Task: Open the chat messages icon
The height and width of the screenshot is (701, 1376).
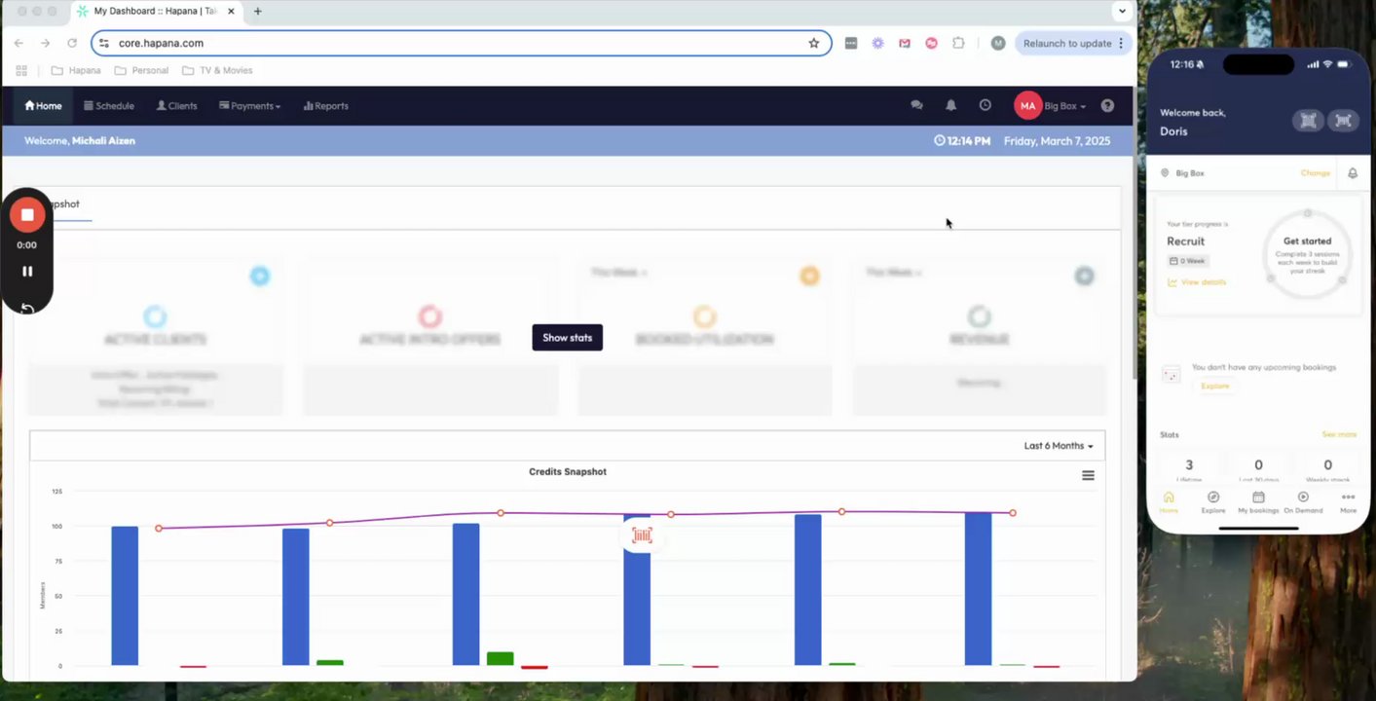Action: (x=916, y=105)
